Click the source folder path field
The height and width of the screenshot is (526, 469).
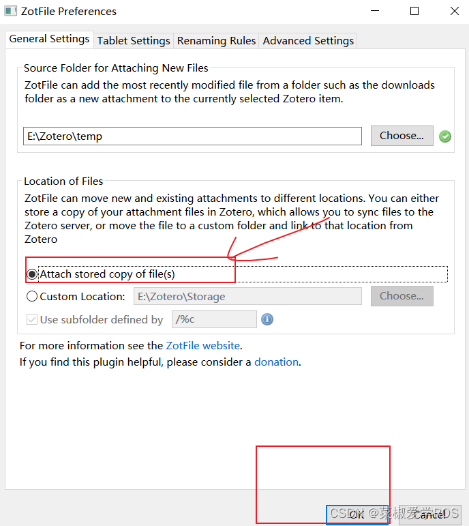click(192, 136)
